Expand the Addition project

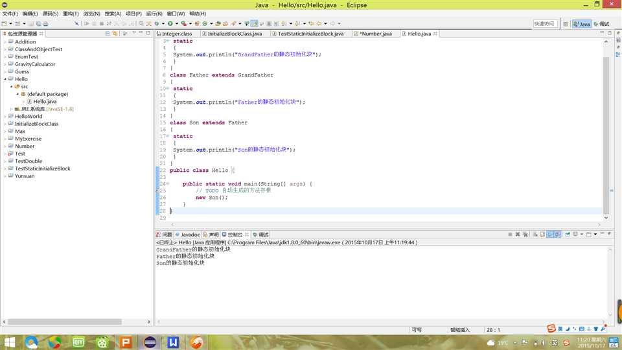(x=5, y=41)
